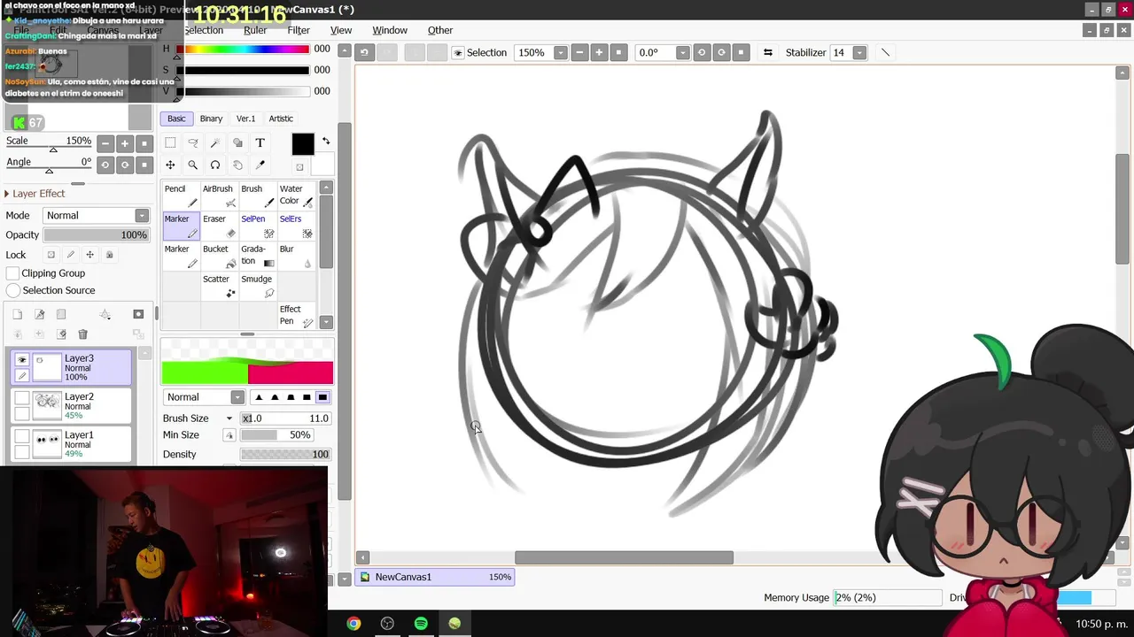Select the lasso selection tool
The image size is (1134, 637).
coord(192,142)
